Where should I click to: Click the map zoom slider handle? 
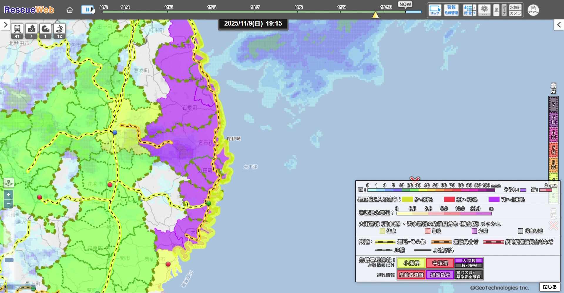coord(9,260)
